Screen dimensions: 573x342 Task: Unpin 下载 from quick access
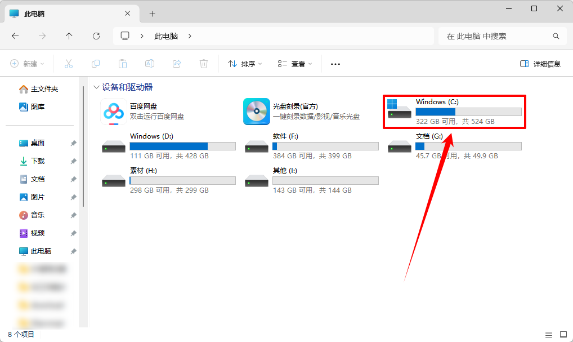[73, 161]
